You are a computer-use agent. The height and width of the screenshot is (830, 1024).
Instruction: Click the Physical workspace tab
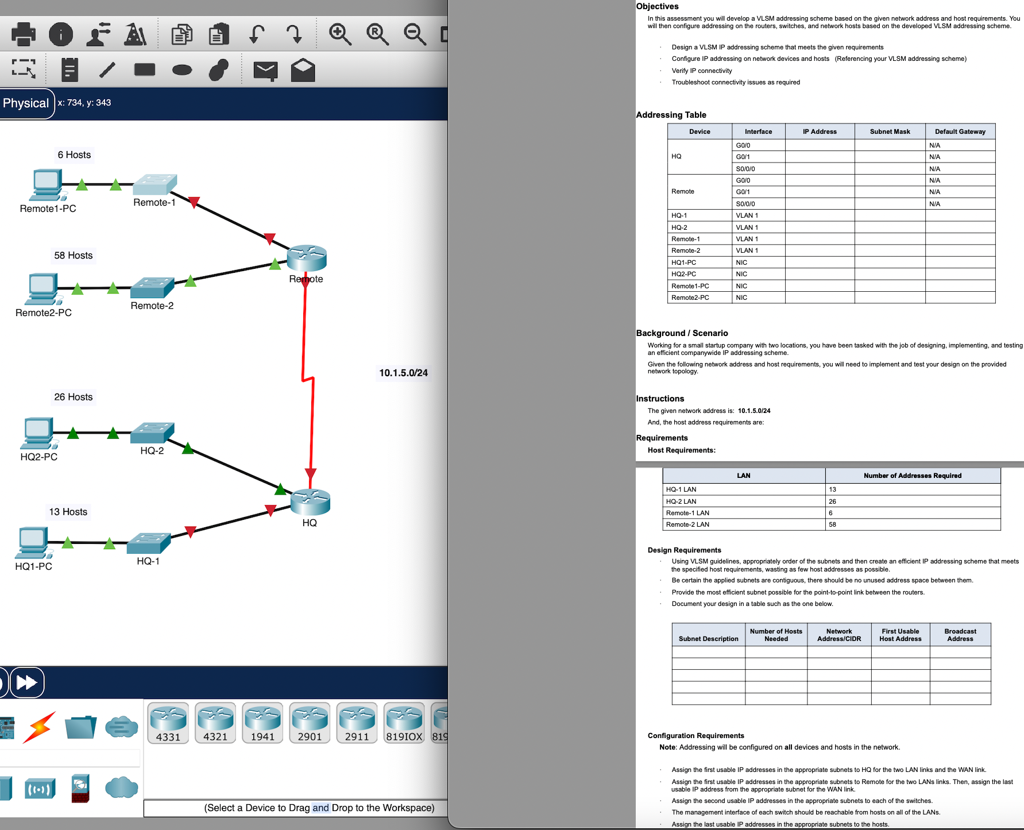click(25, 103)
